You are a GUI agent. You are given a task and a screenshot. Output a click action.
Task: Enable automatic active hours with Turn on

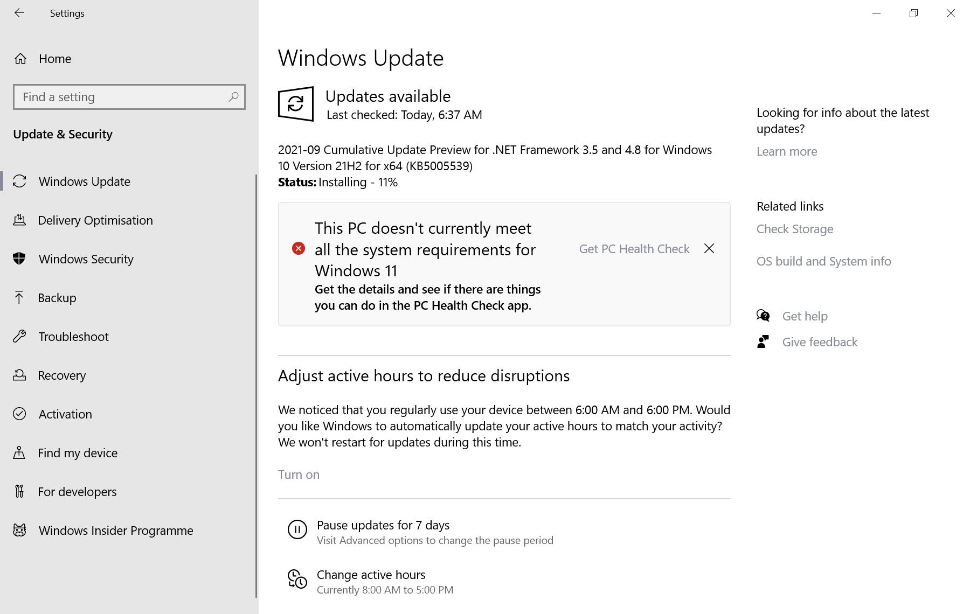(299, 475)
